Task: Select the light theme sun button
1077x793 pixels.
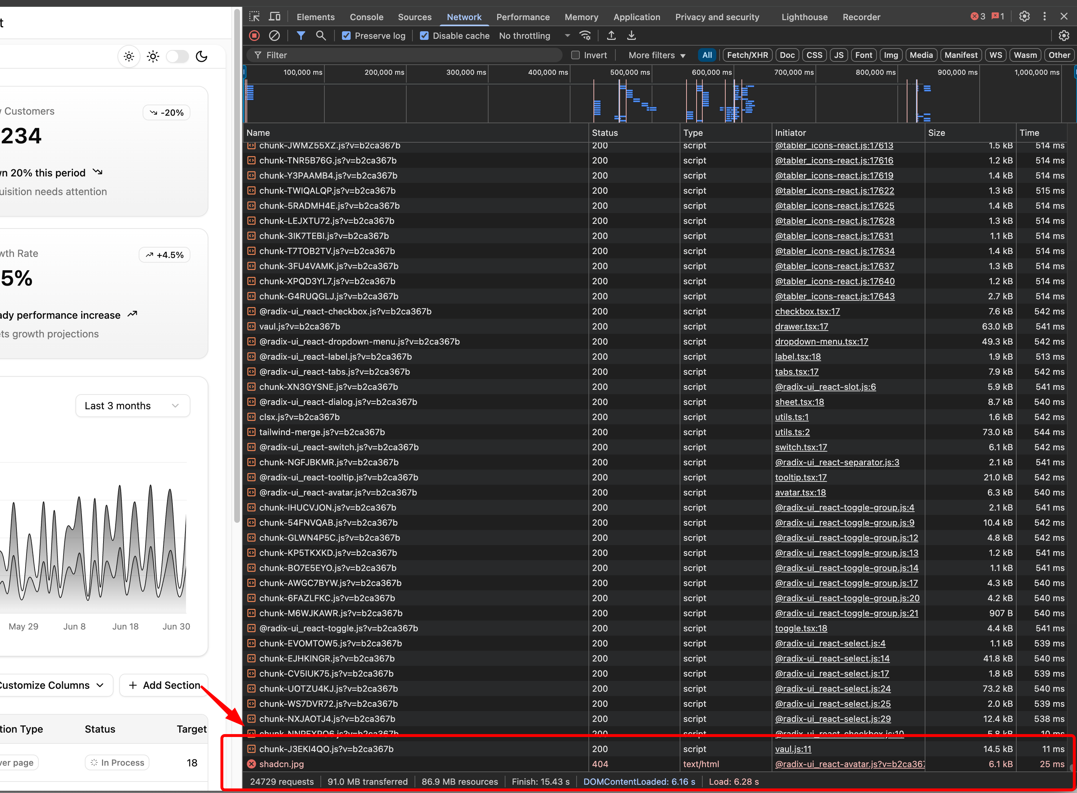Action: pyautogui.click(x=129, y=57)
